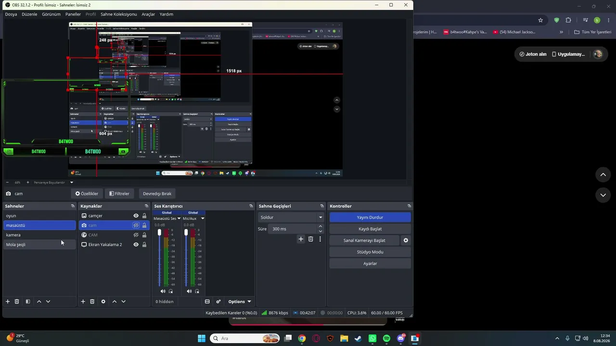Zoom out the preview with the minus icon
616x346 pixels.
[7, 183]
